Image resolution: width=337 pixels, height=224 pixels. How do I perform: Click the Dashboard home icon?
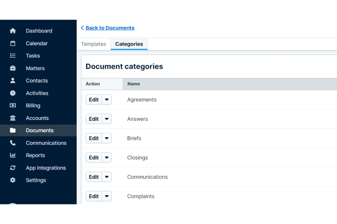(x=13, y=31)
